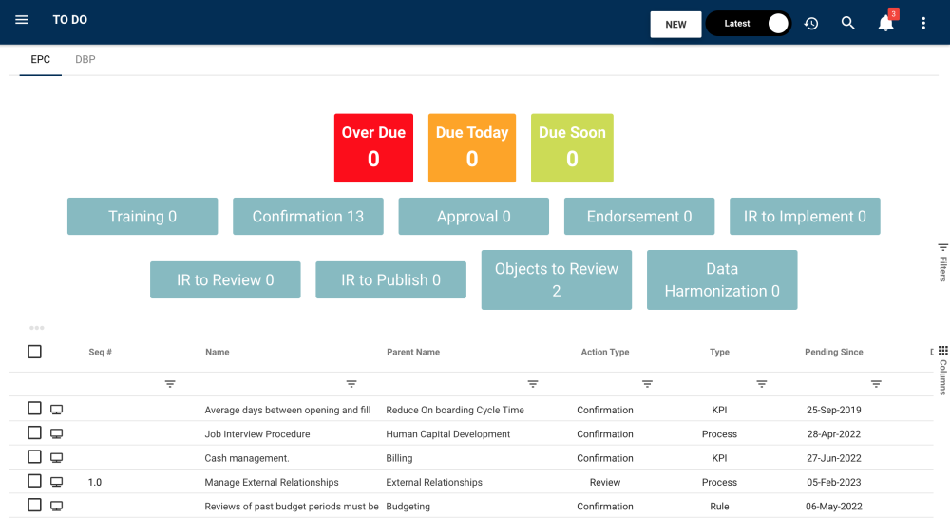Open the notifications bell
The image size is (950, 518).
click(885, 24)
